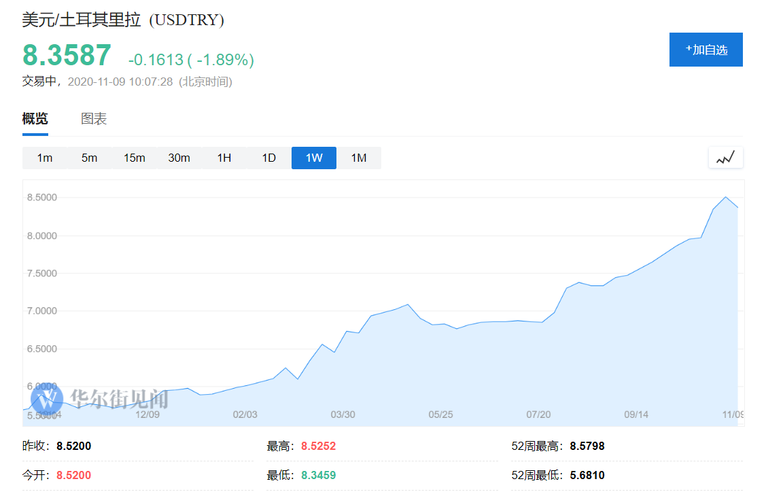The height and width of the screenshot is (492, 766).
Task: Choose the 5m interval option
Action: (x=90, y=158)
